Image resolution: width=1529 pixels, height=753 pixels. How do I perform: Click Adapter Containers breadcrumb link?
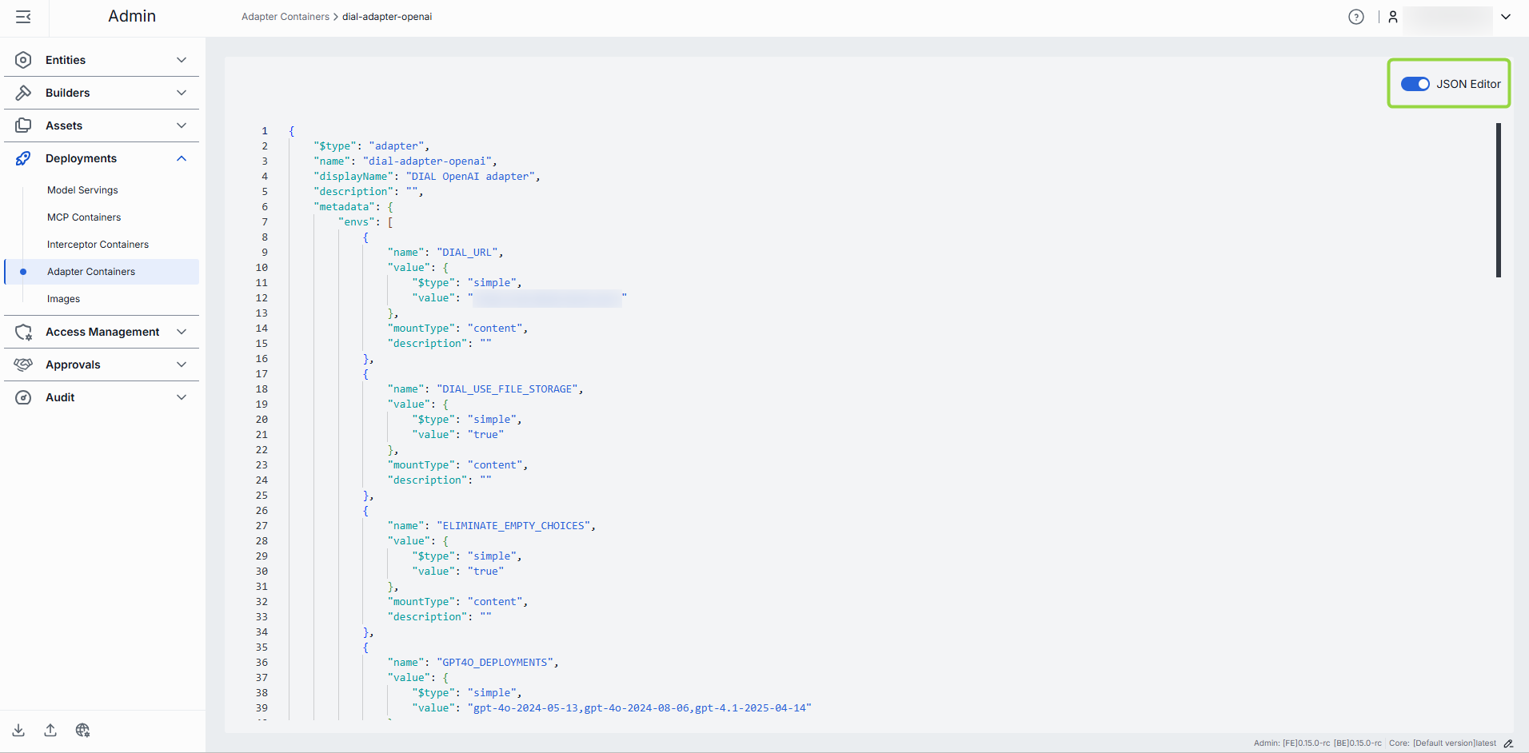285,17
